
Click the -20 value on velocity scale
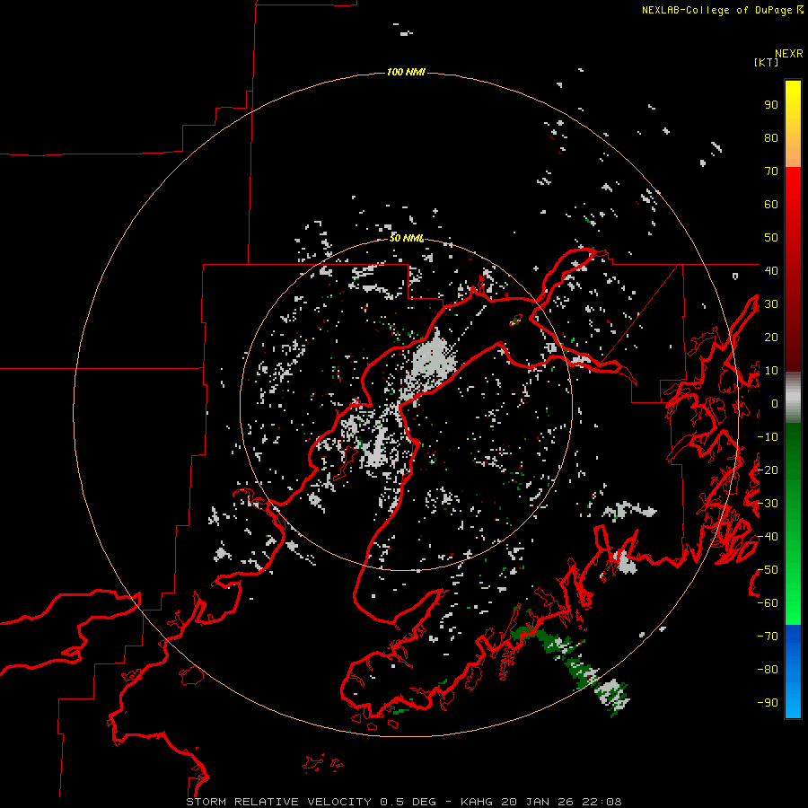tap(768, 470)
